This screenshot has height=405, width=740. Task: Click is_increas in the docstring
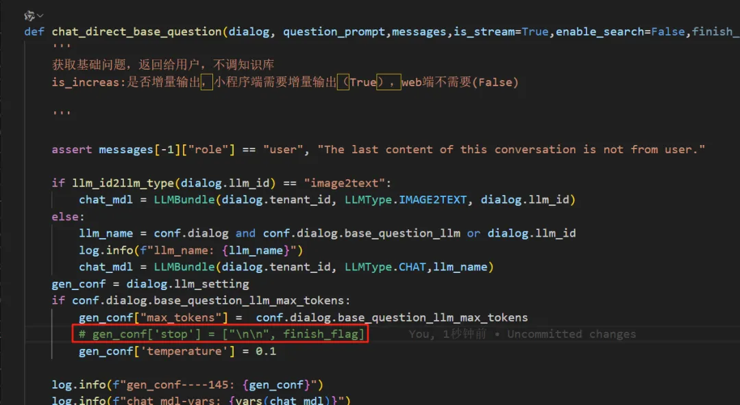click(x=86, y=83)
